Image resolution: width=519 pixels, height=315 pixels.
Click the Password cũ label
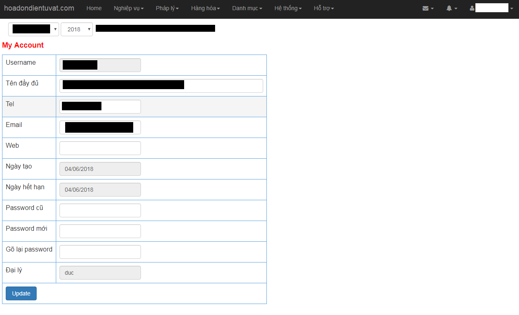[24, 208]
